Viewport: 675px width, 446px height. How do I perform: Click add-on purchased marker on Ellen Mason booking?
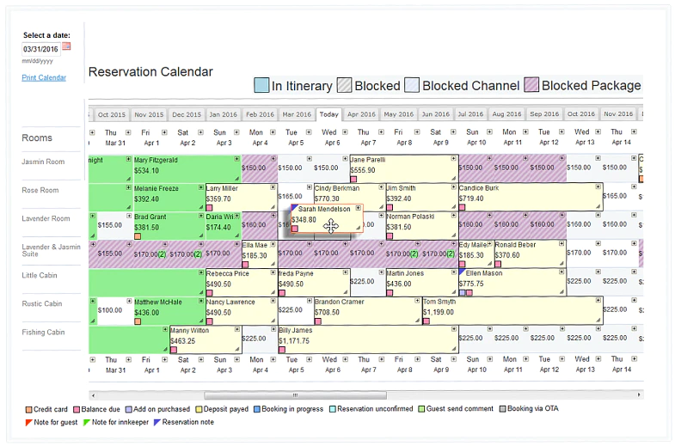click(463, 292)
